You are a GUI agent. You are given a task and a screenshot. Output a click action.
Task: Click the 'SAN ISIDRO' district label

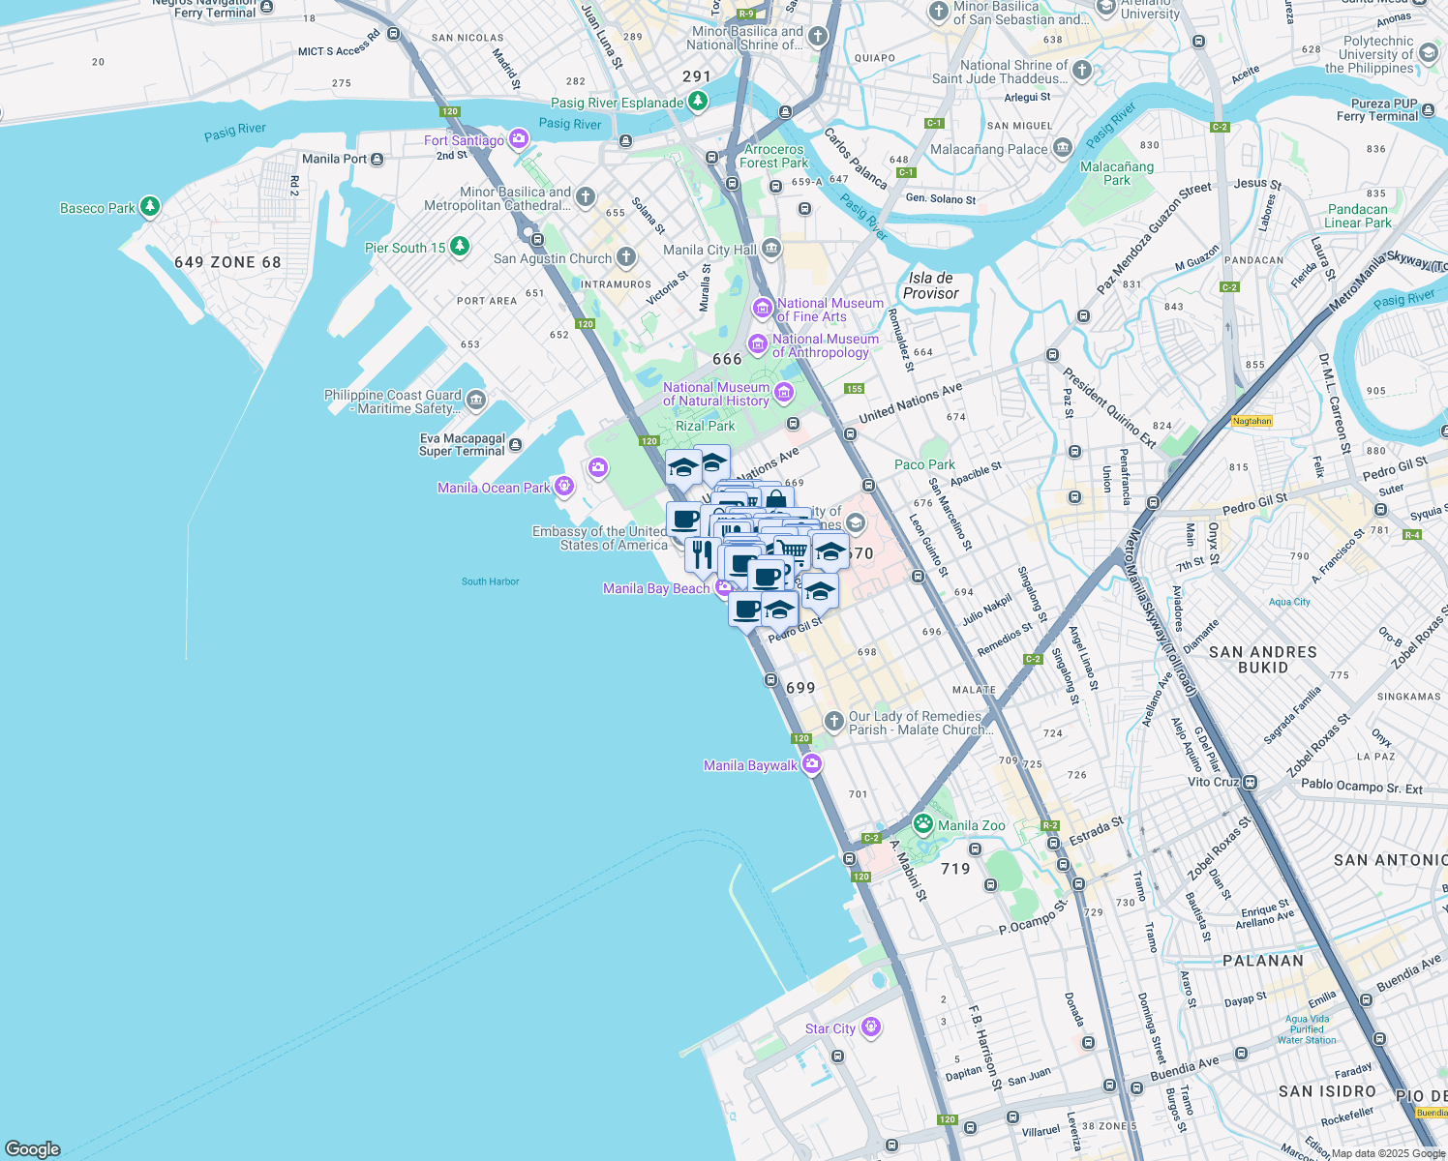coord(1327,1091)
